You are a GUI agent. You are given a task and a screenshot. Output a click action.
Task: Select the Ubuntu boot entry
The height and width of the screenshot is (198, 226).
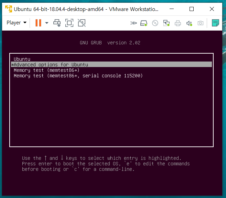point(111,59)
